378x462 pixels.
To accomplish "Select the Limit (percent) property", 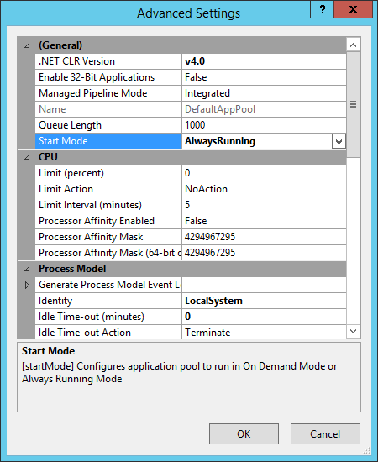I will (x=108, y=173).
